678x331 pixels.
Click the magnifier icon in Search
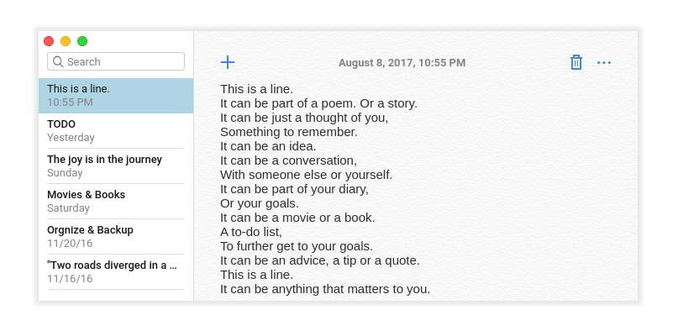click(58, 62)
